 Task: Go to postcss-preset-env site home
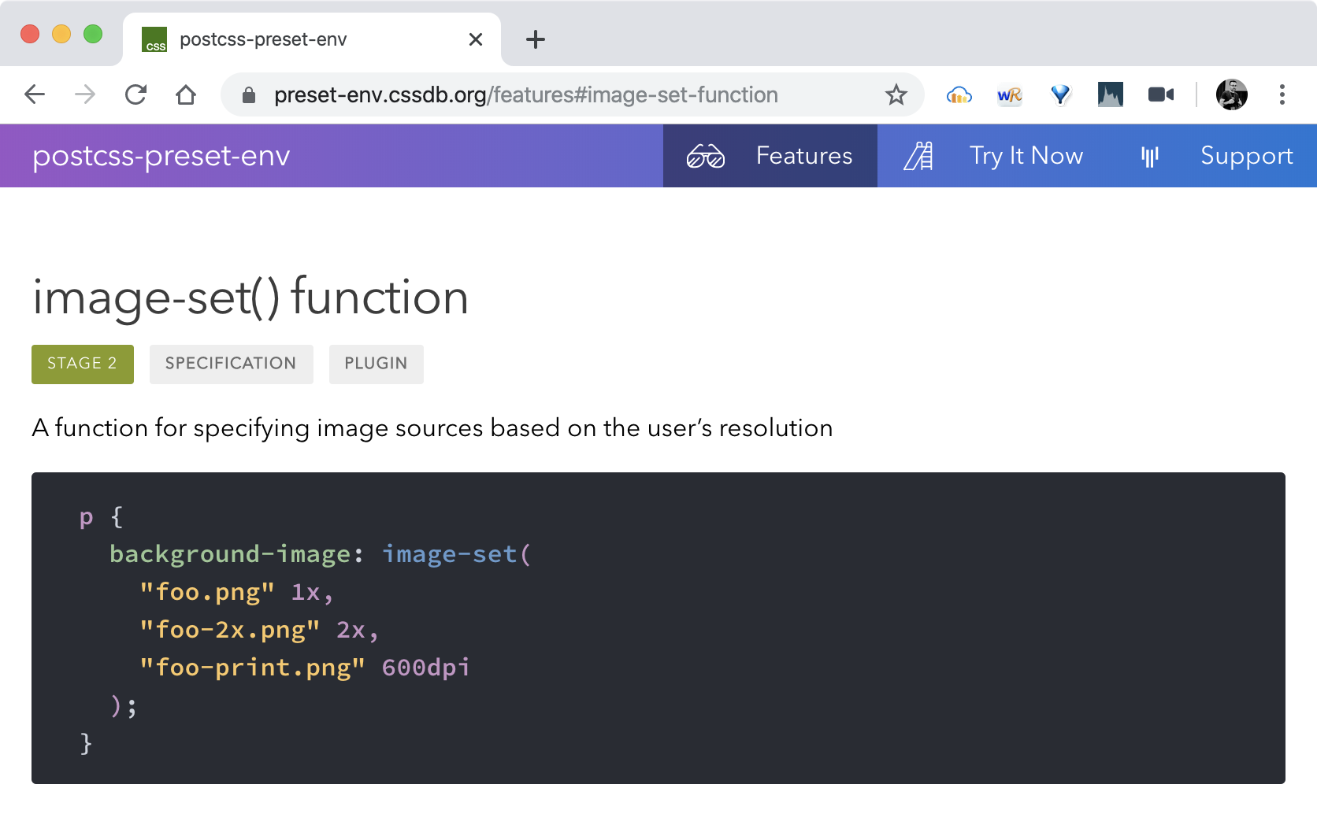click(x=161, y=156)
